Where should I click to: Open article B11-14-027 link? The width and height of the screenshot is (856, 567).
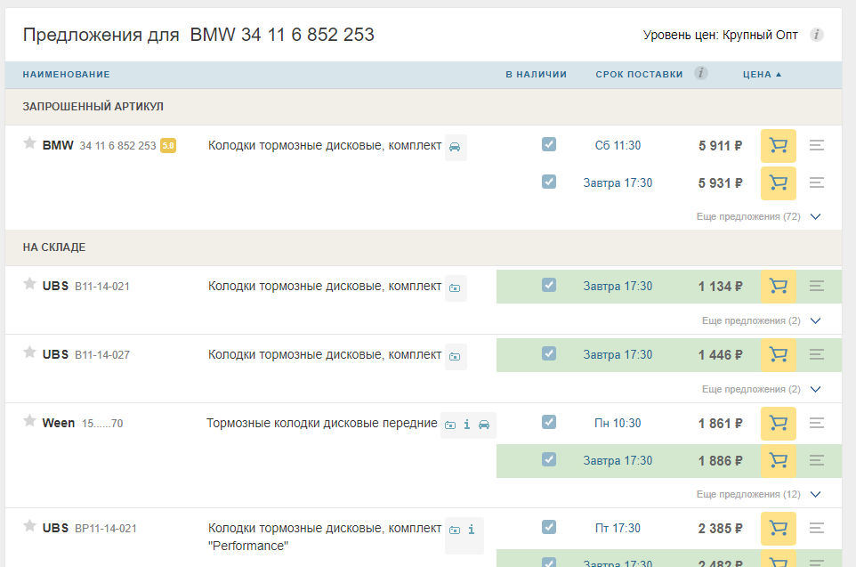102,355
